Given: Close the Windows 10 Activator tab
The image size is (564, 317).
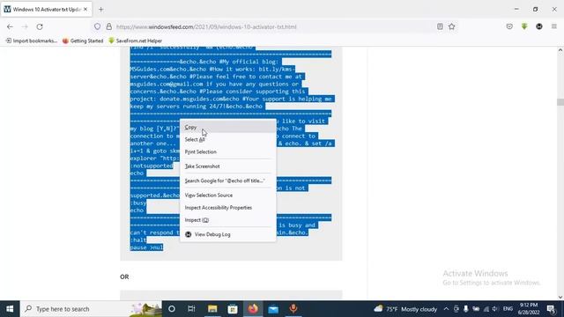Looking at the screenshot, I should [85, 10].
